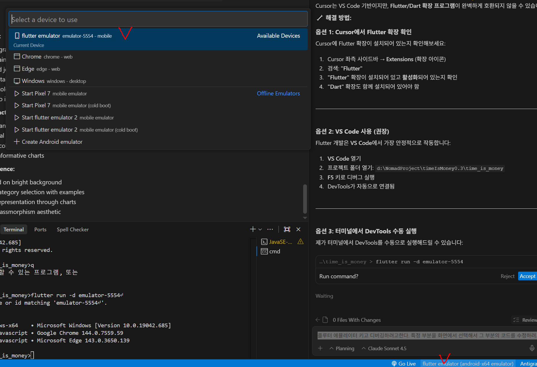The height and width of the screenshot is (367, 537).
Task: Choose Chrome web device
Action: 158,57
